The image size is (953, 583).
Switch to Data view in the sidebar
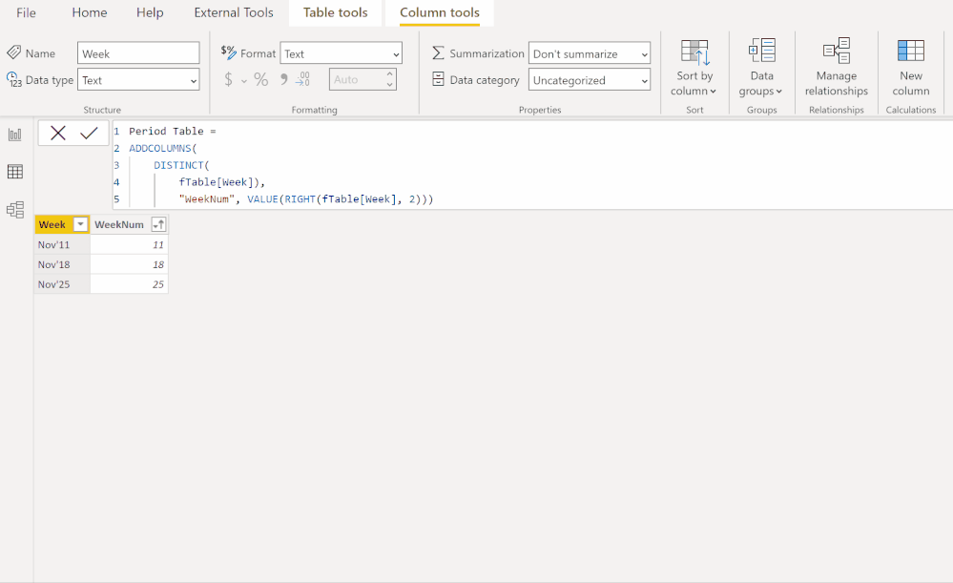[15, 172]
